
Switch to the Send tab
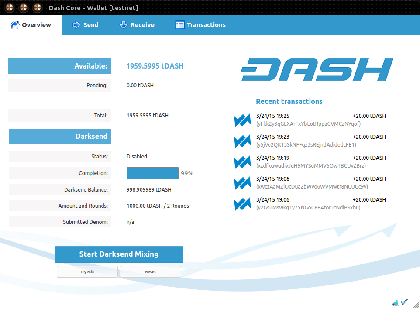coord(86,25)
